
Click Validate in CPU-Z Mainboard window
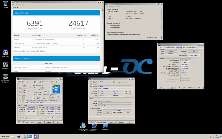(x=121, y=122)
